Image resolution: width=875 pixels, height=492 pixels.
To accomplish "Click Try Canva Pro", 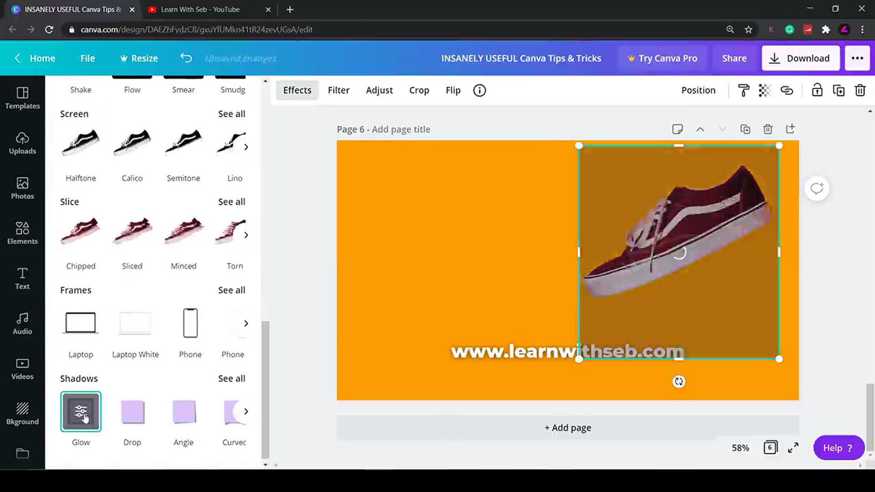I will click(663, 58).
